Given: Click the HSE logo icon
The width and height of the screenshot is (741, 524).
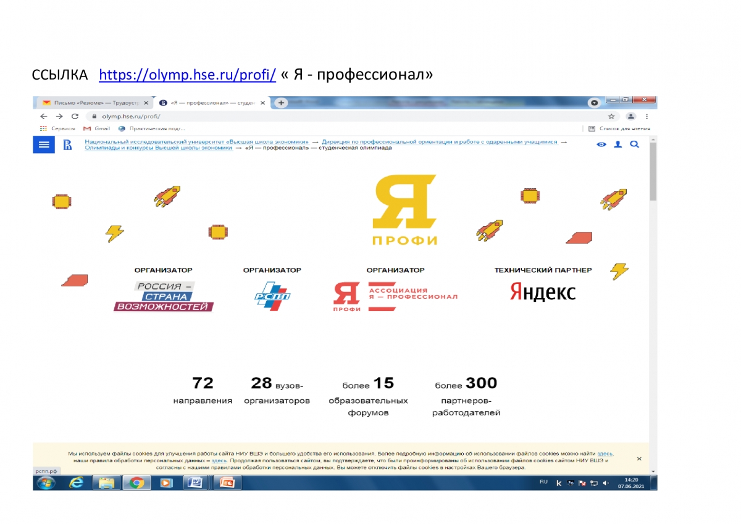Looking at the screenshot, I should coord(67,145).
